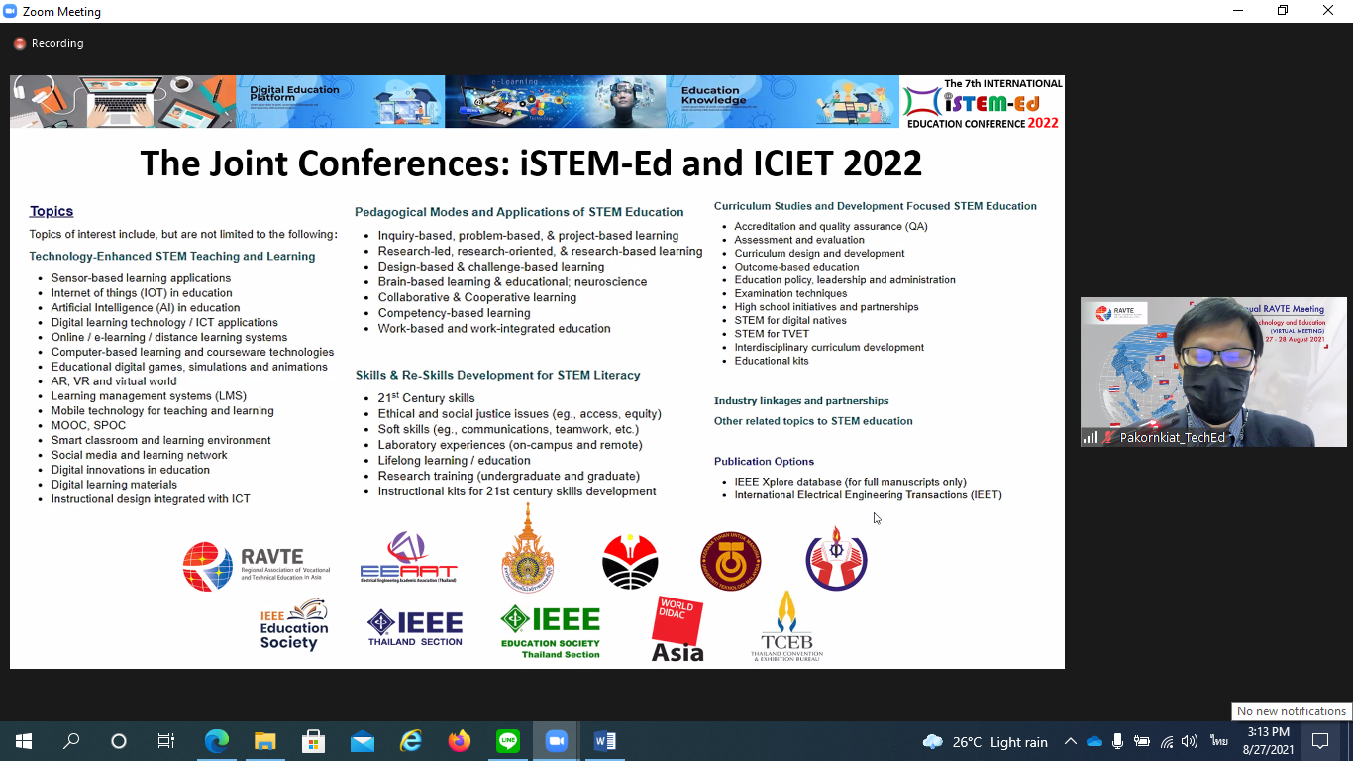The image size is (1353, 761).
Task: Click the IEEE Thailand Section logo
Action: click(414, 628)
